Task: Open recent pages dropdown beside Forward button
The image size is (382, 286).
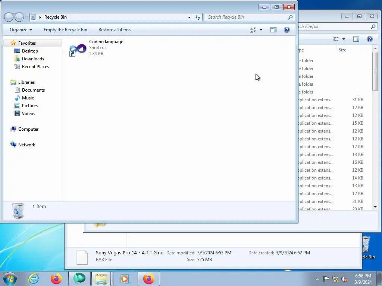Action: click(26, 17)
